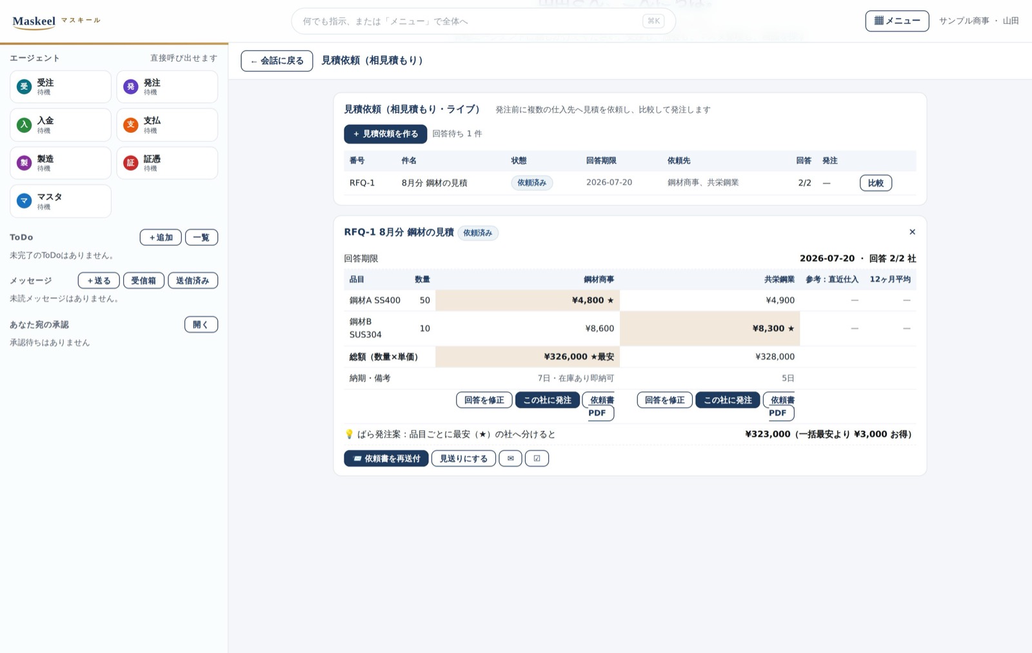Image resolution: width=1032 pixels, height=653 pixels.
Task: Go back with 会話に戻る
Action: 277,61
